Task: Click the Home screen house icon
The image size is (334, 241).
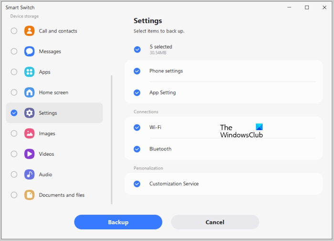Action: point(30,92)
